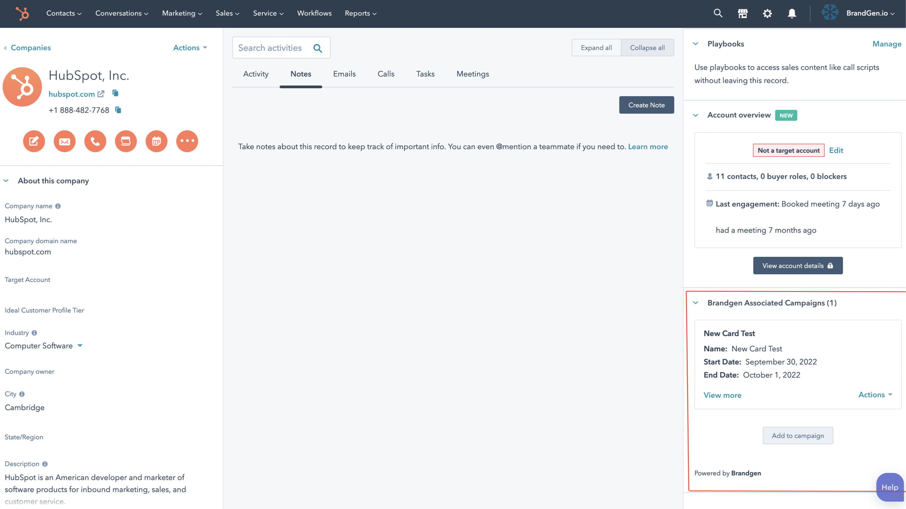Open the meeting calendar icon
This screenshot has width=906, height=509.
click(x=156, y=141)
